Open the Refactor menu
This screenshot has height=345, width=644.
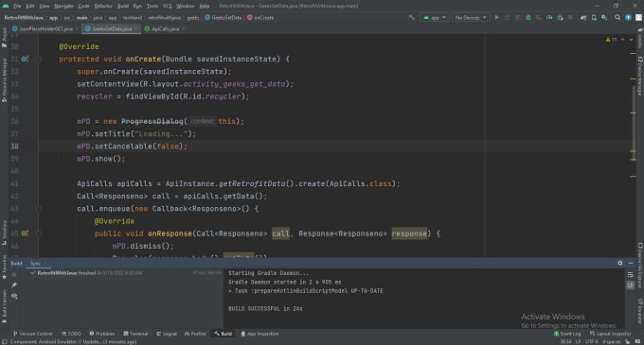click(103, 6)
